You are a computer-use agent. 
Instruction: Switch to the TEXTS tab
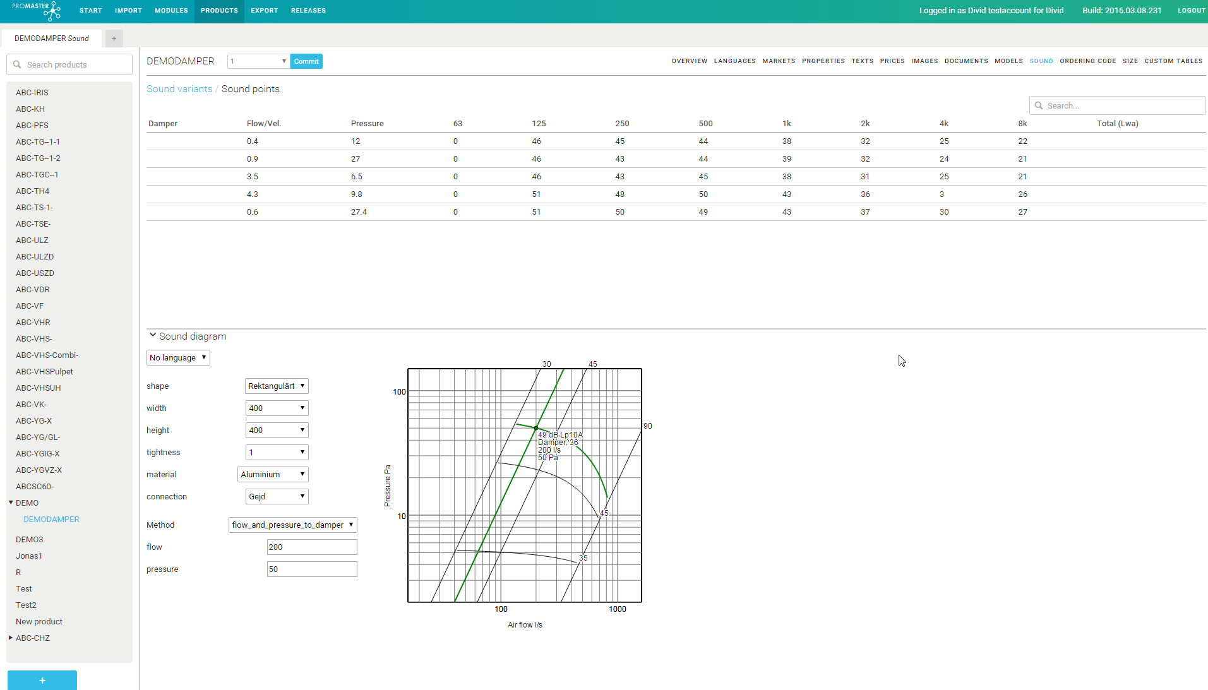(862, 61)
